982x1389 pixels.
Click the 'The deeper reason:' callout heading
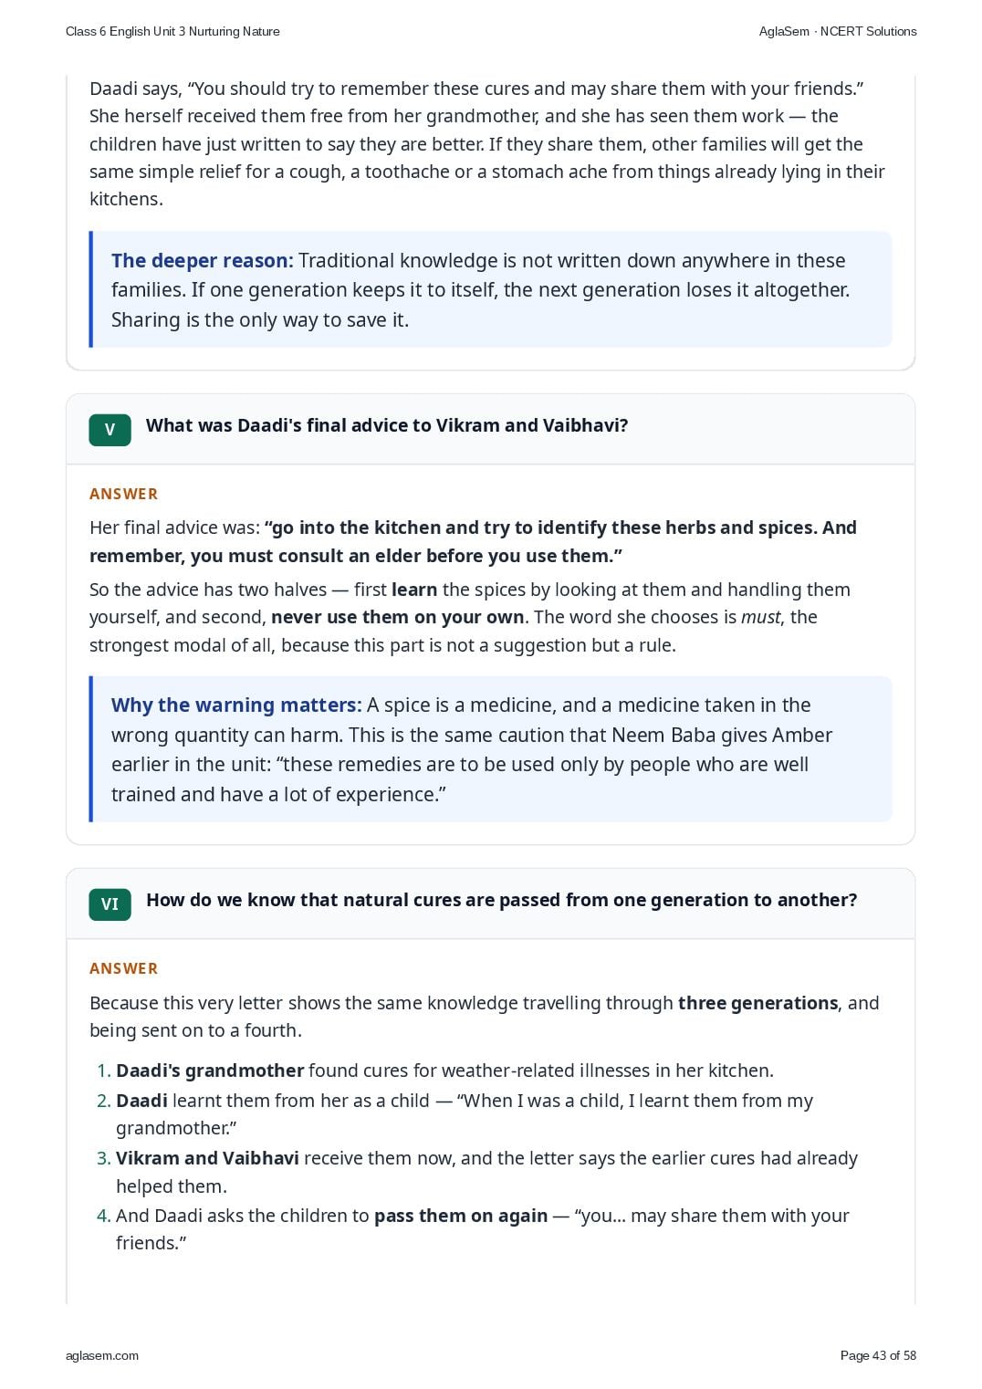[x=203, y=260]
